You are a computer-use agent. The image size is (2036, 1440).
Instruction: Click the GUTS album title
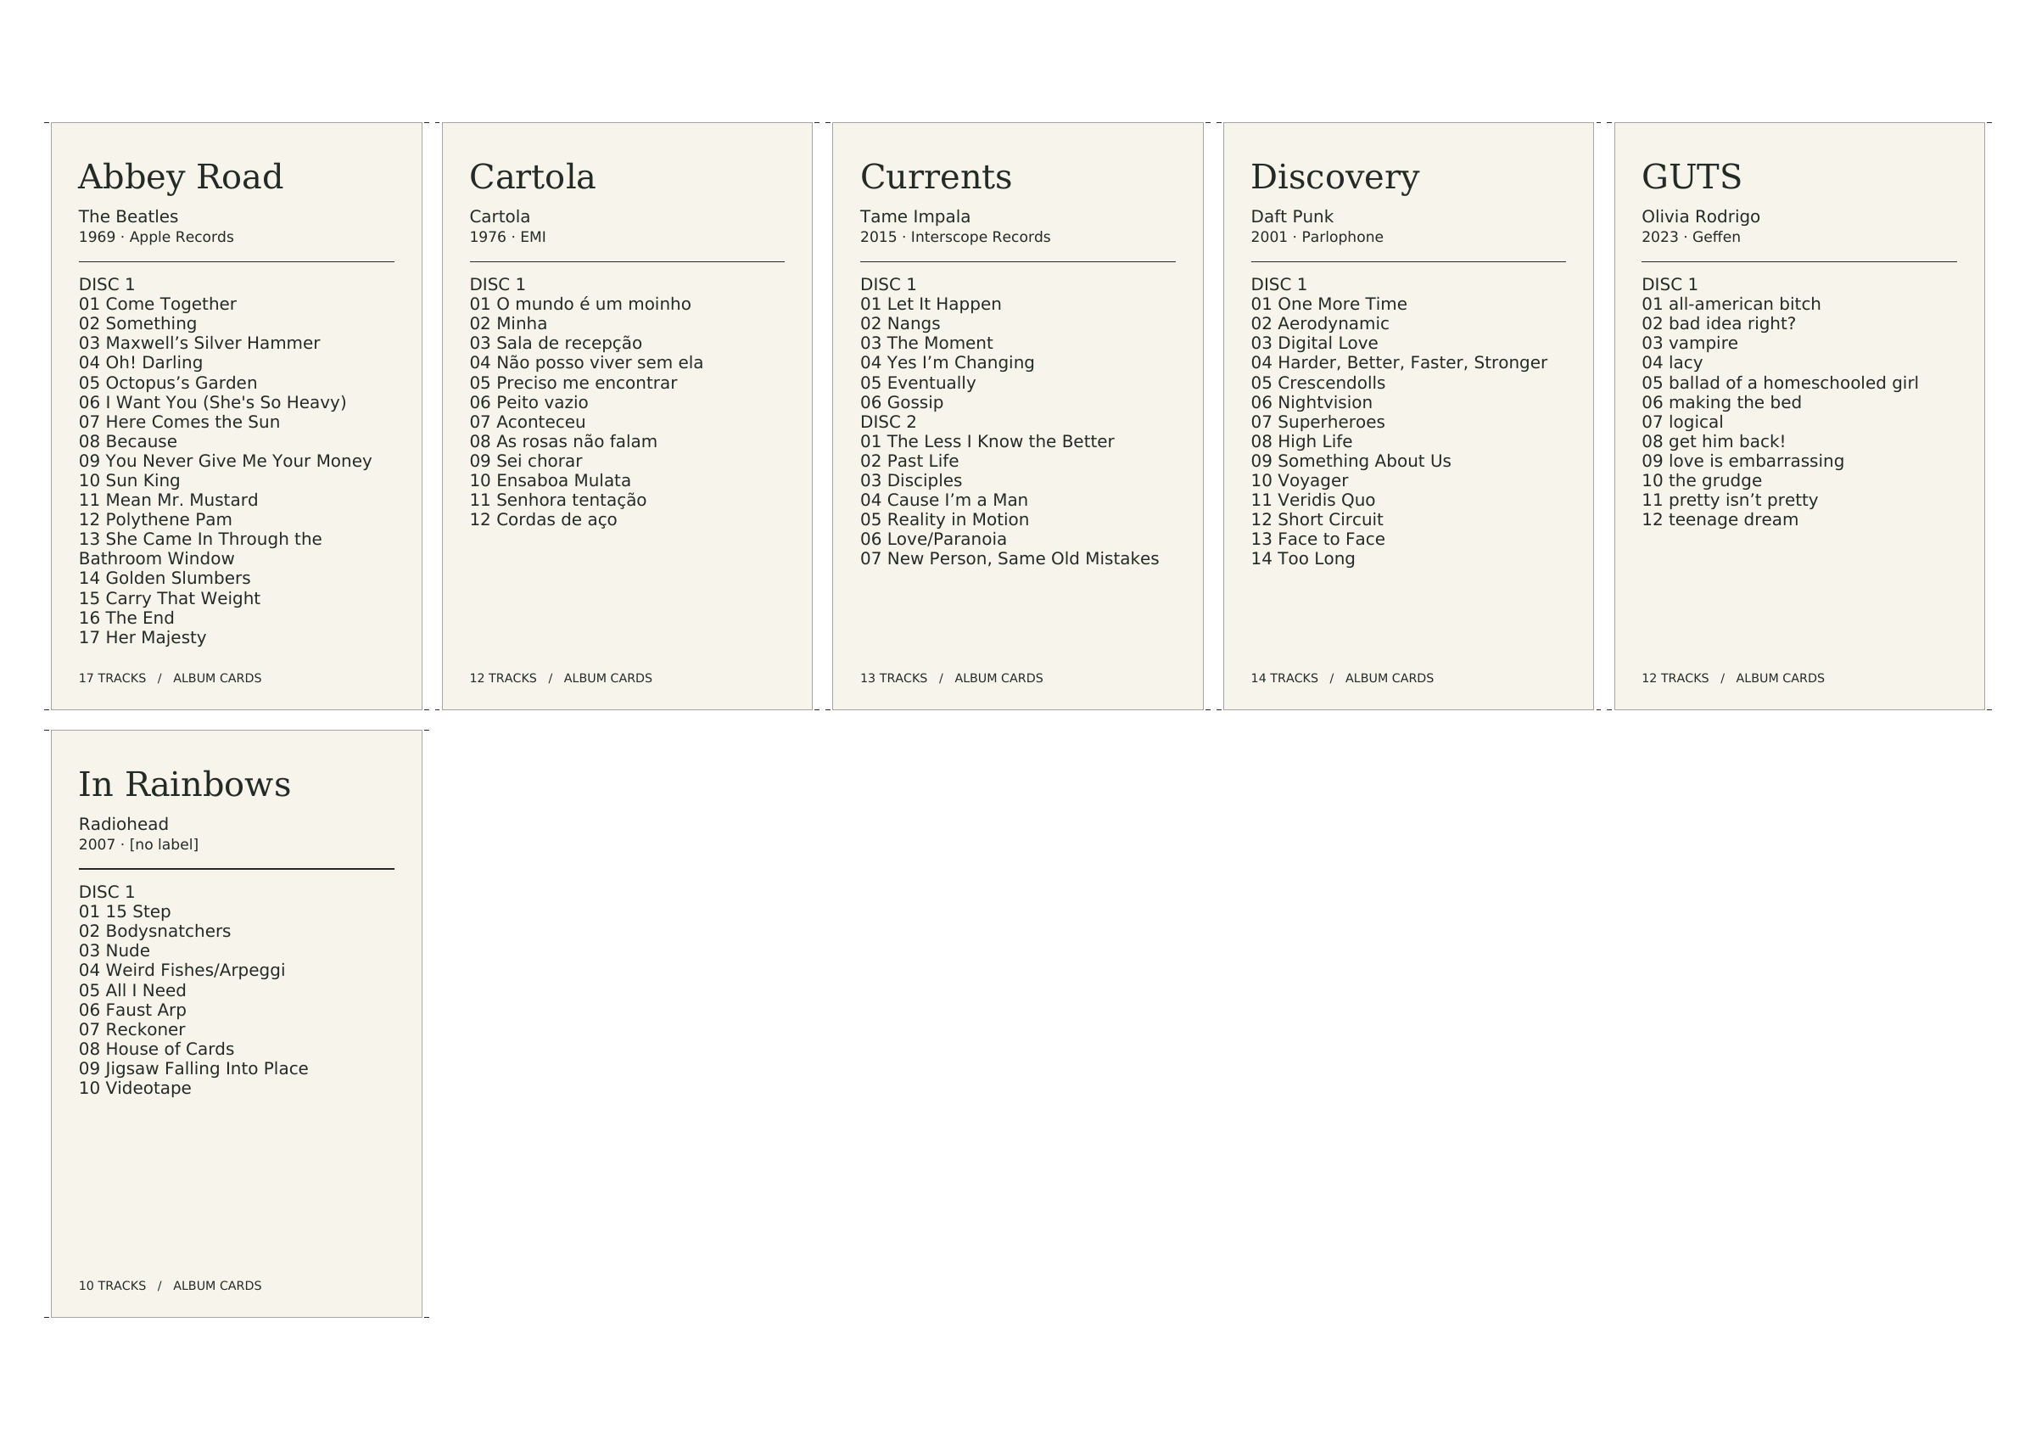1691,177
